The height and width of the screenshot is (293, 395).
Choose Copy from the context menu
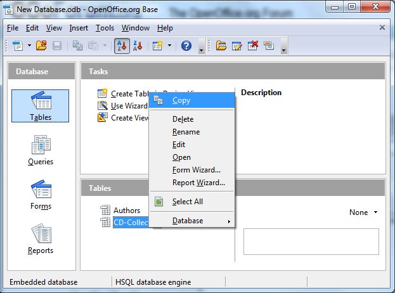[x=181, y=100]
